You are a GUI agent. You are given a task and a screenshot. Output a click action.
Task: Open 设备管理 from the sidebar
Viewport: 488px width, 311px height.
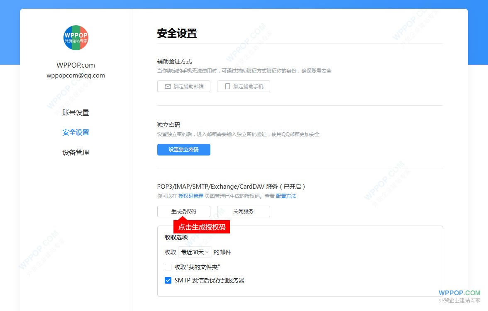(x=76, y=152)
